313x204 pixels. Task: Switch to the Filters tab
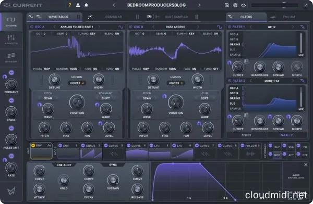click(246, 17)
